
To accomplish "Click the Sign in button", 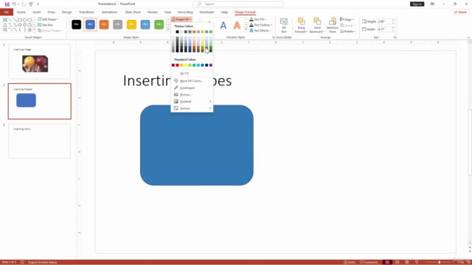I will point(417,4).
